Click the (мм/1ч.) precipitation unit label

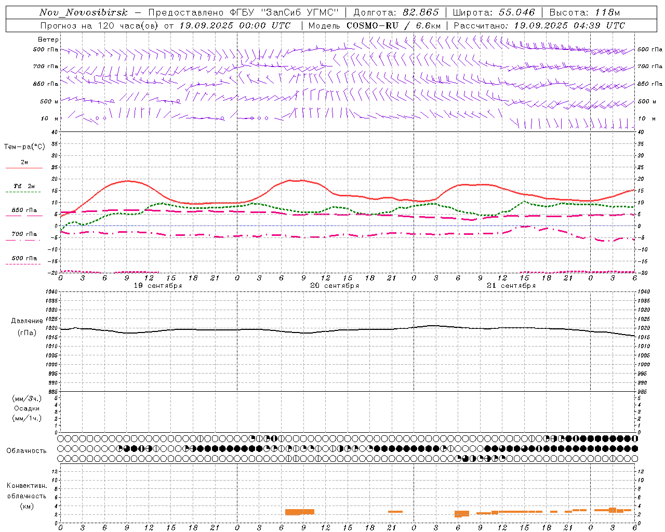[26, 418]
